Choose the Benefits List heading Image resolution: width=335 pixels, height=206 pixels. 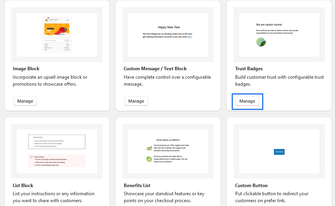139,186
